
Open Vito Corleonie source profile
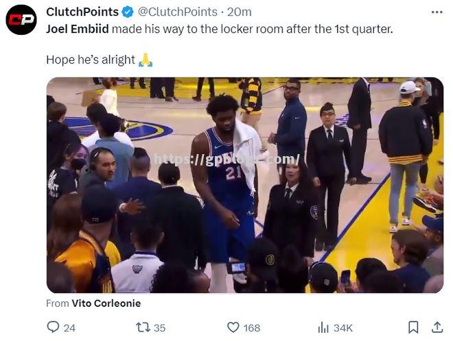pyautogui.click(x=106, y=303)
